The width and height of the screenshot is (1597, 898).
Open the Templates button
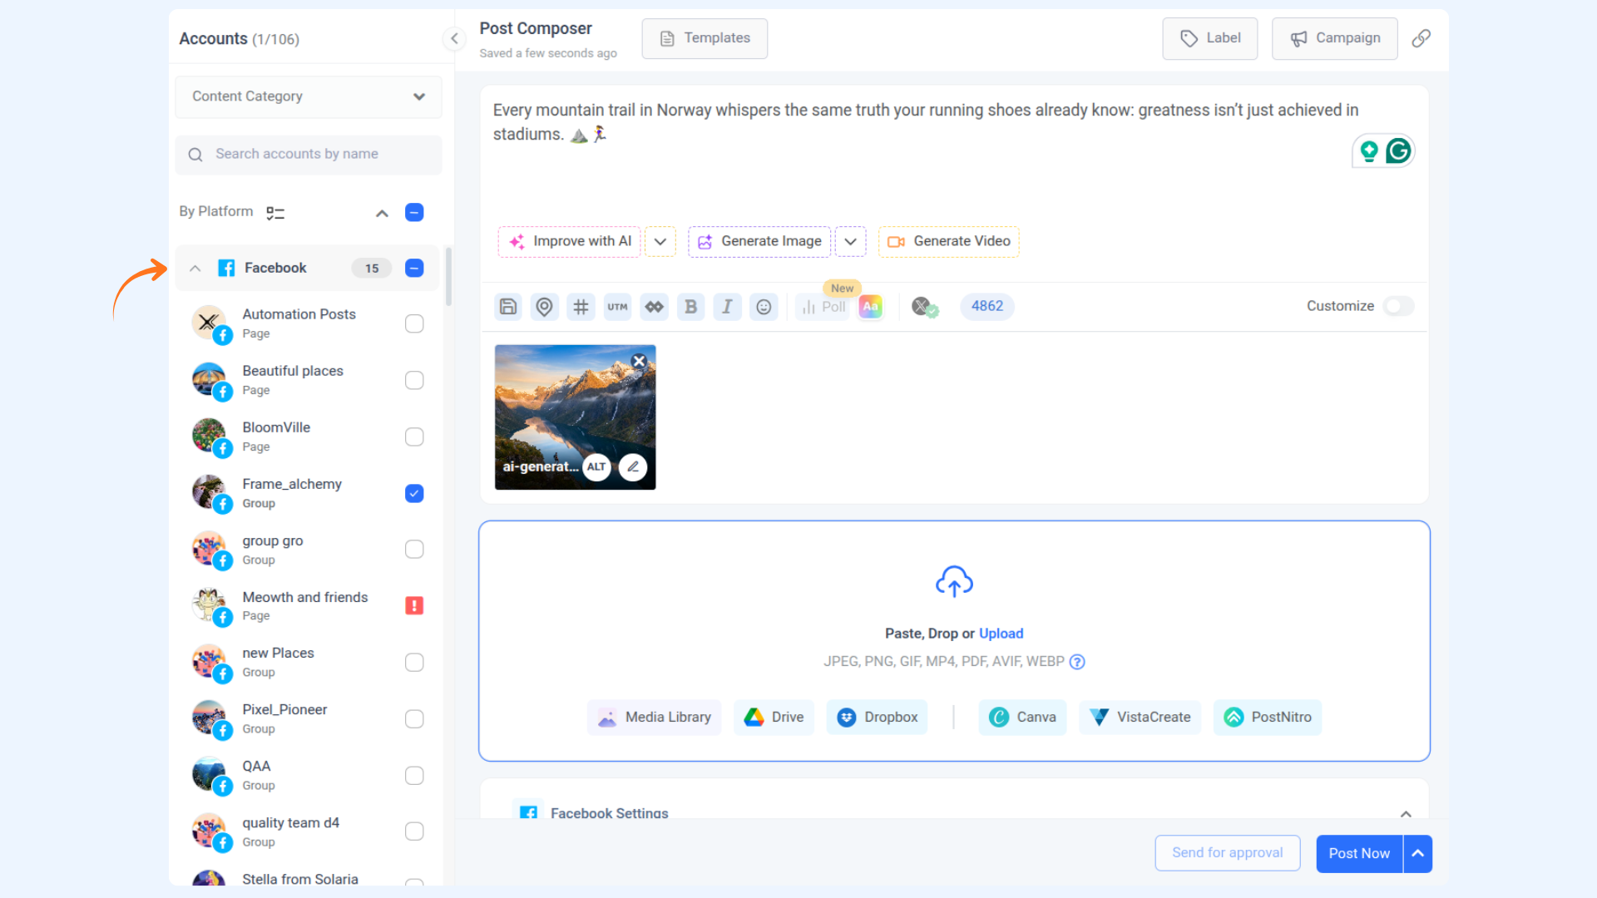705,38
